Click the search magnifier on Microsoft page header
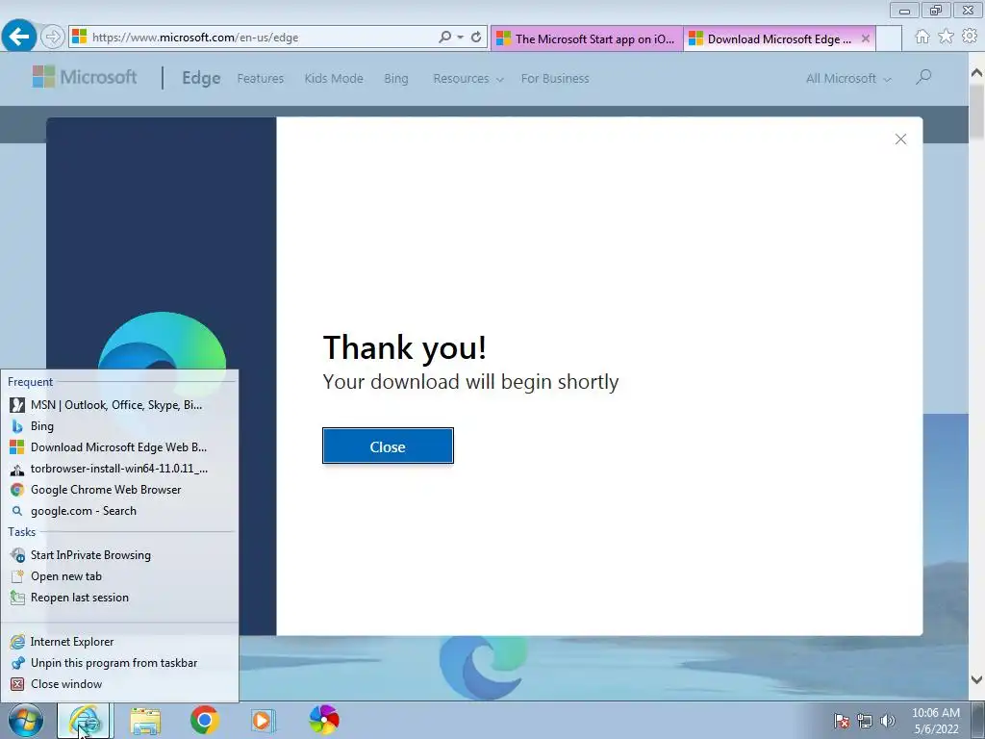The image size is (985, 739). pos(922,77)
